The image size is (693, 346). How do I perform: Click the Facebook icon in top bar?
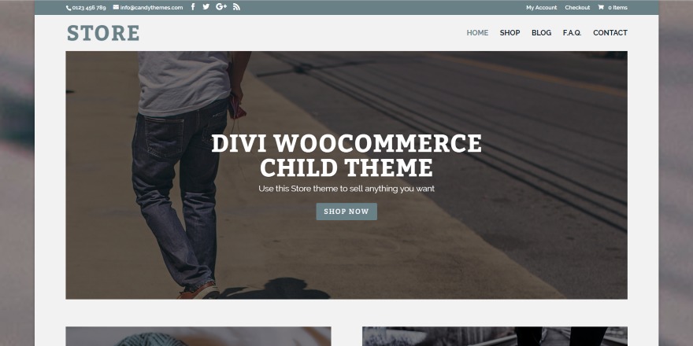tap(193, 6)
